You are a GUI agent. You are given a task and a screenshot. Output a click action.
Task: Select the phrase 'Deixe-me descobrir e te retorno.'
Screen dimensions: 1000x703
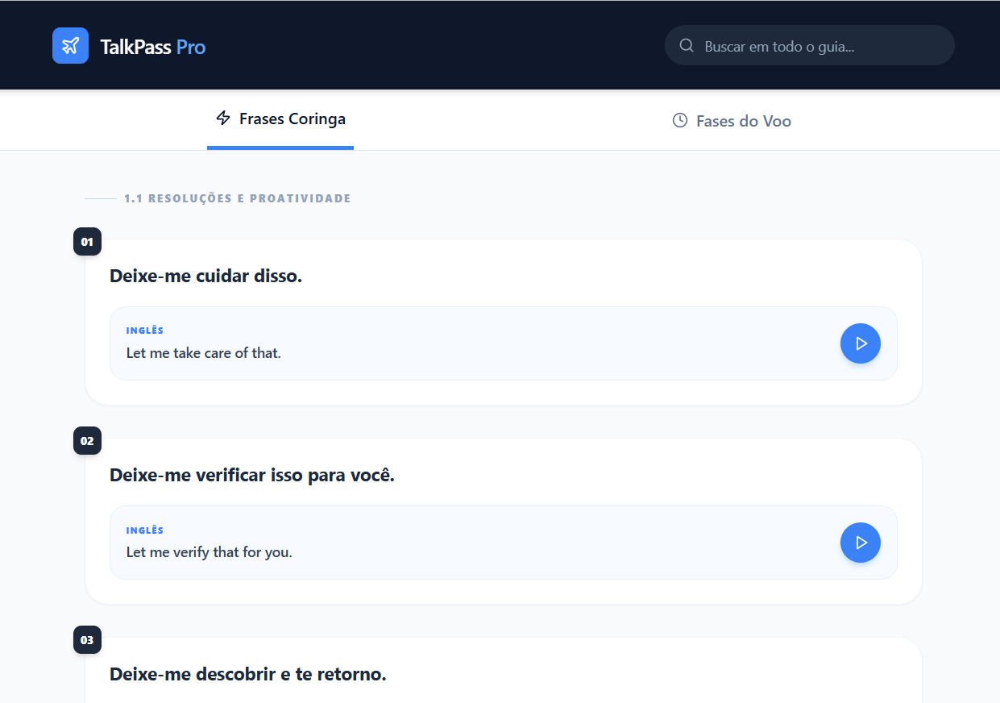(248, 674)
